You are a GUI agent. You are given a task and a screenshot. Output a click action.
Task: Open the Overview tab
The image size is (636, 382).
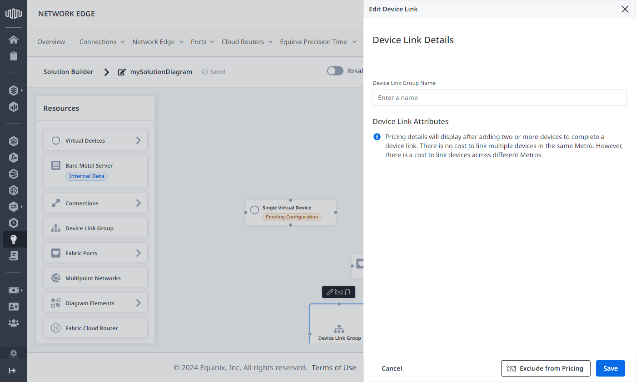(x=51, y=42)
